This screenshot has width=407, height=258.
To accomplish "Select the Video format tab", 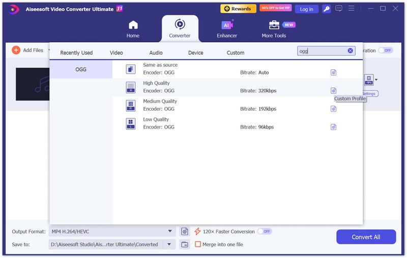I will (x=117, y=53).
